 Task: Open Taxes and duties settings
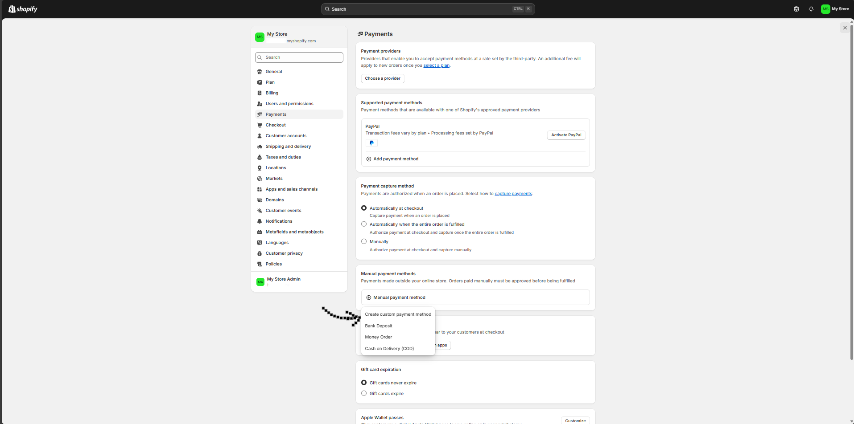(299, 157)
